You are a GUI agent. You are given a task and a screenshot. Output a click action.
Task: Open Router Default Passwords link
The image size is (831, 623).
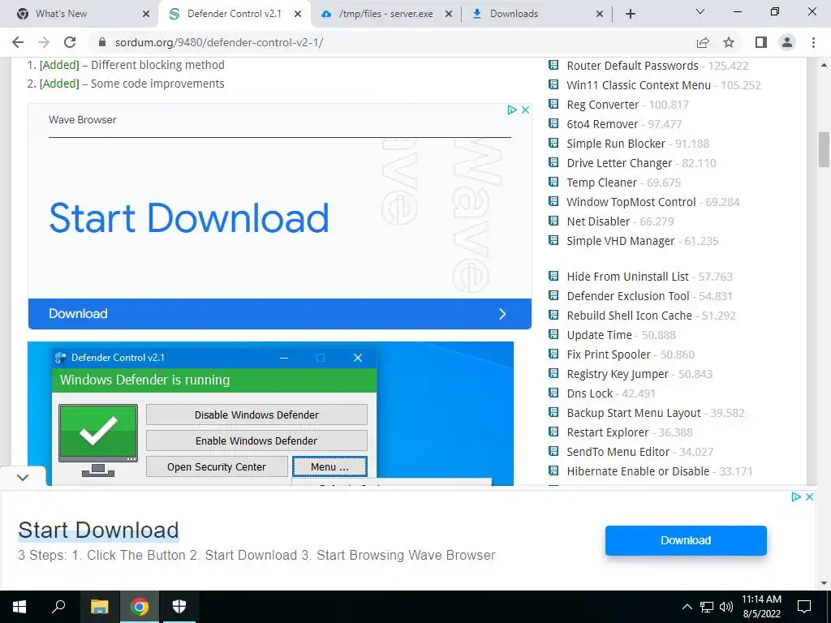point(632,66)
